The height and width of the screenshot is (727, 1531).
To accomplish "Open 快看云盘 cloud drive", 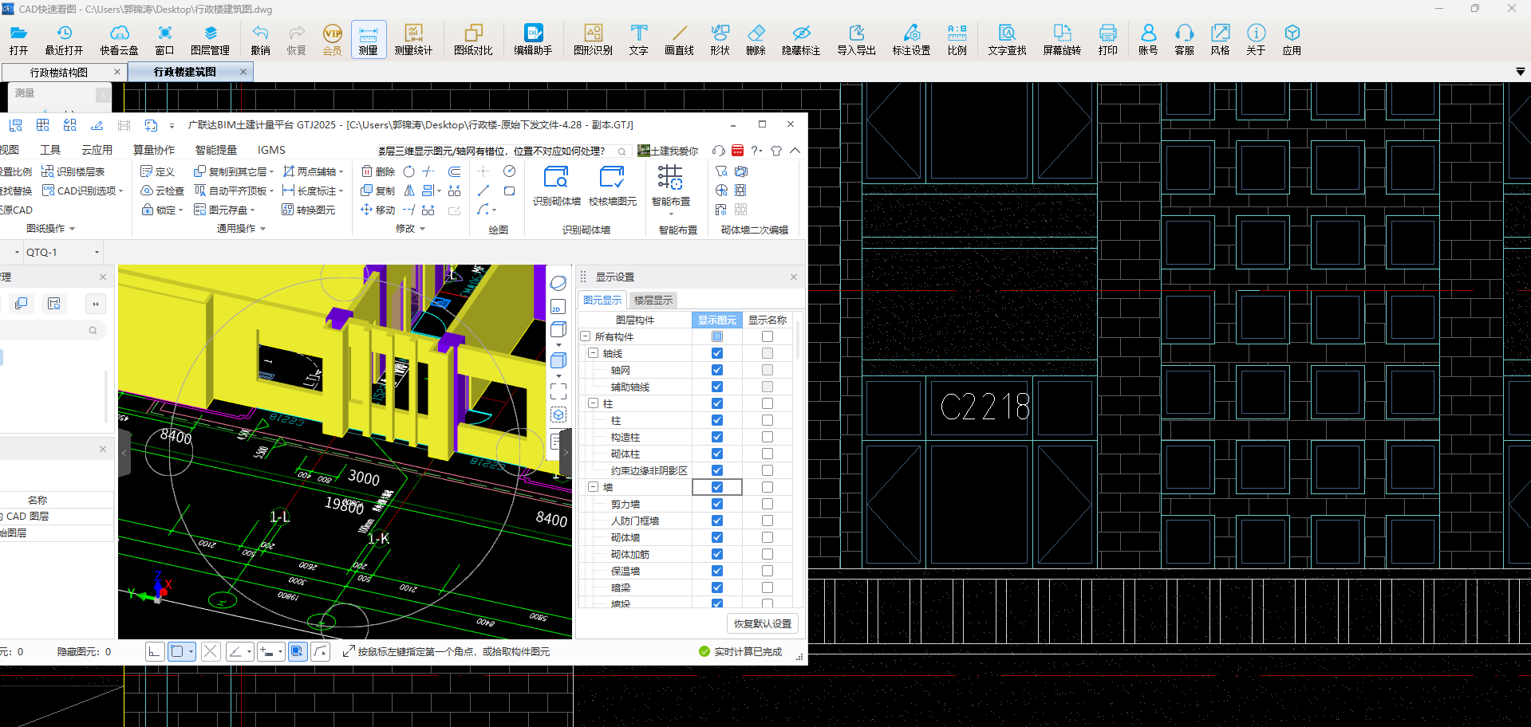I will 119,39.
